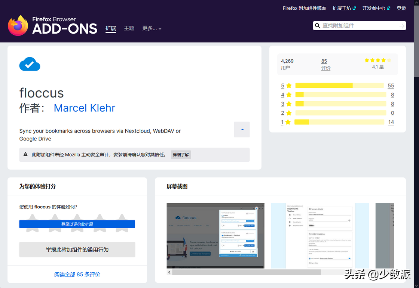Click 登录以评价此扩展 button
The height and width of the screenshot is (288, 419).
pos(77,224)
